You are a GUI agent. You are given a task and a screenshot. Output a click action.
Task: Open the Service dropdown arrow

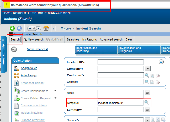pos(147,120)
